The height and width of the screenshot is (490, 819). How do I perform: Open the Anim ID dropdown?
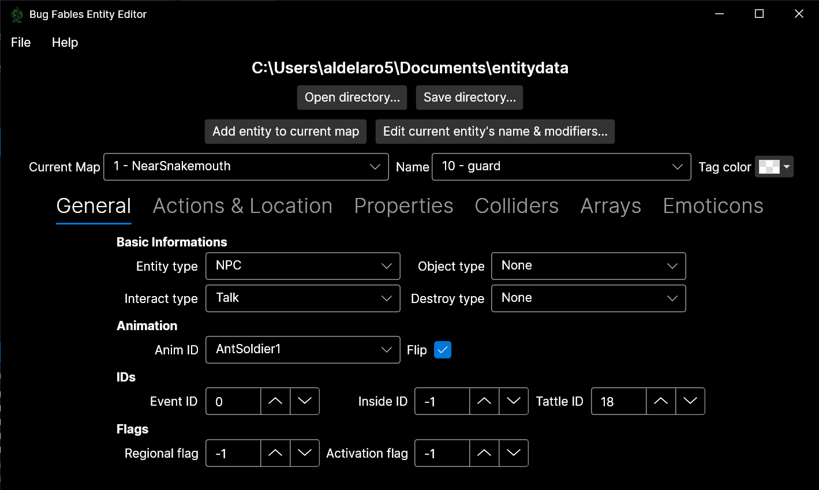tap(303, 350)
